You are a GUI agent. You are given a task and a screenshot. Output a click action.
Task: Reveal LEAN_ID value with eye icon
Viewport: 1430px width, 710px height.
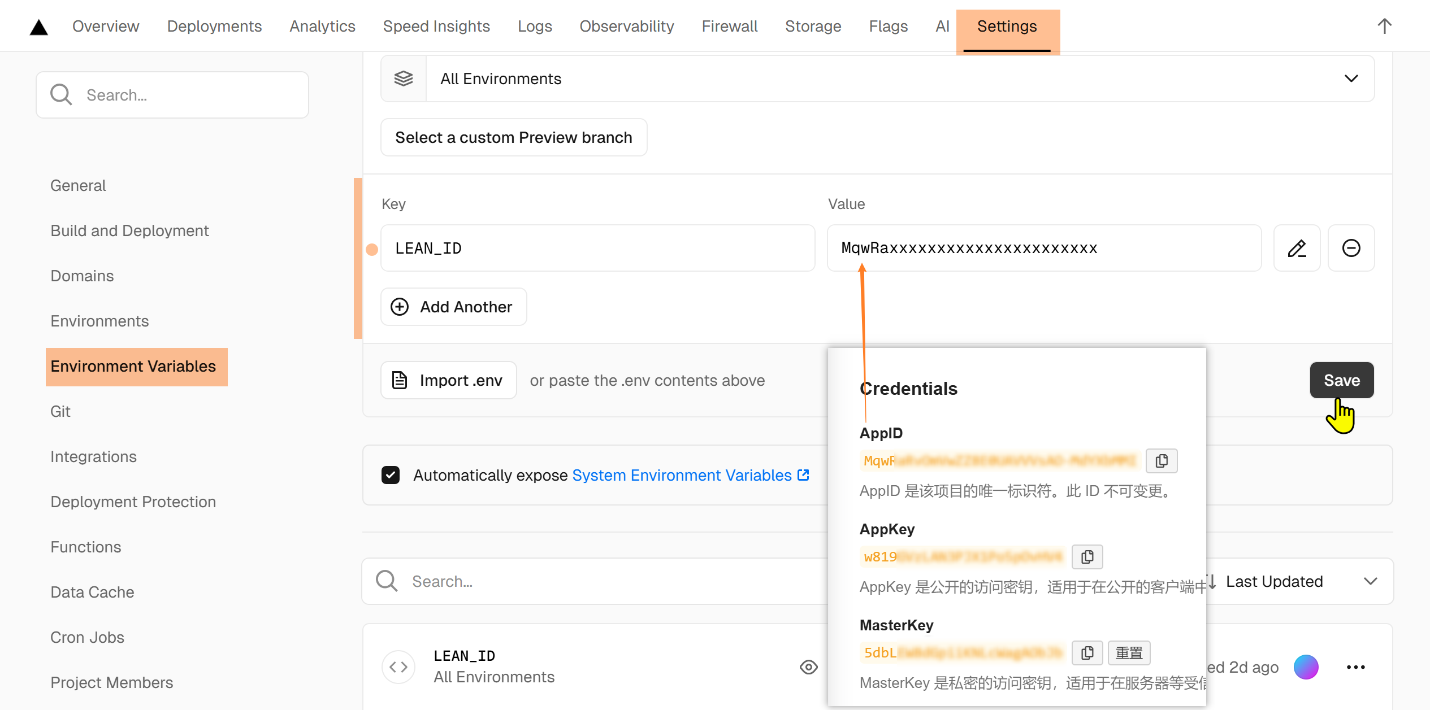pyautogui.click(x=808, y=667)
